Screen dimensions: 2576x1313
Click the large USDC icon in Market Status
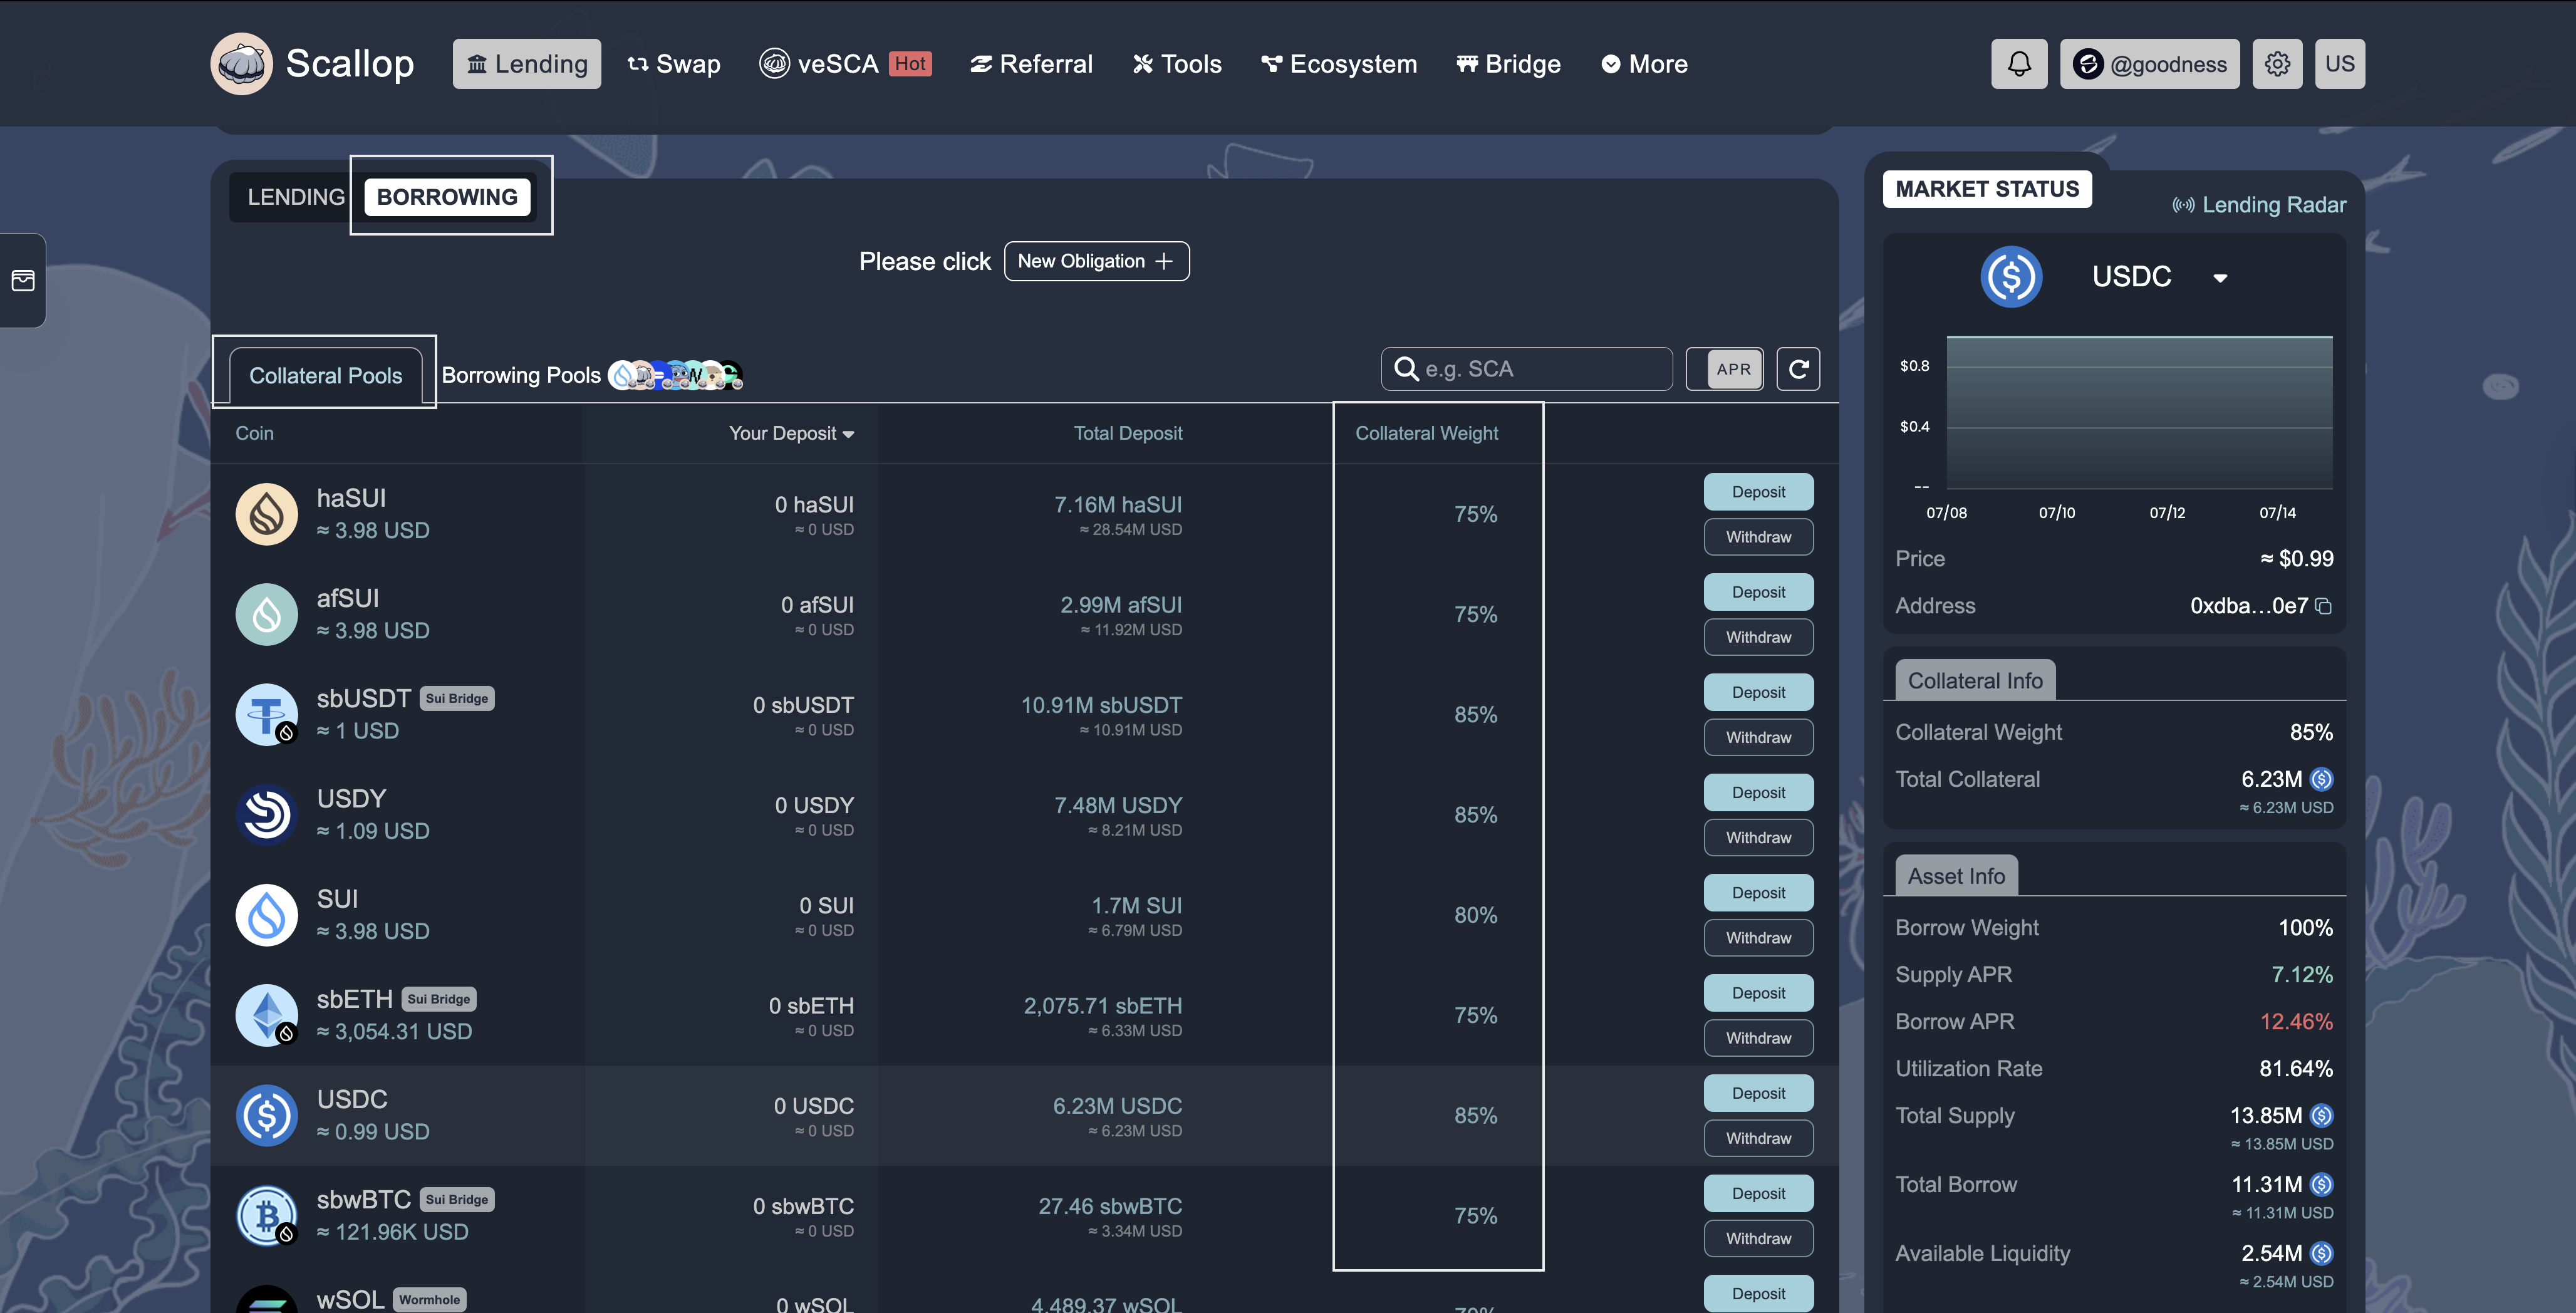coord(2011,277)
